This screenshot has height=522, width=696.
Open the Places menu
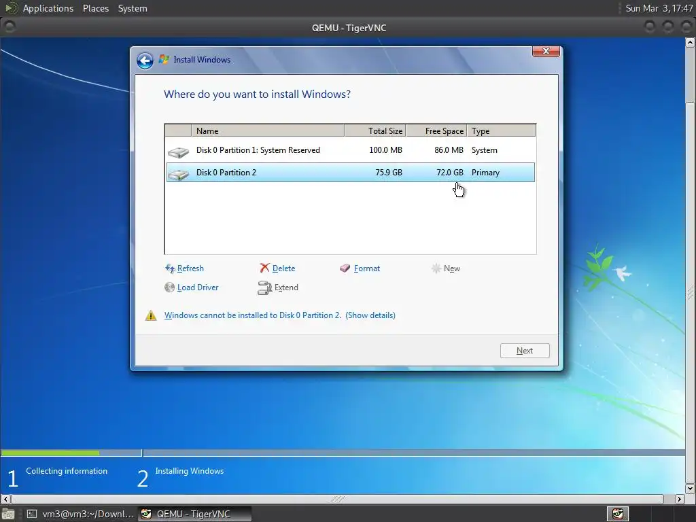tap(95, 8)
